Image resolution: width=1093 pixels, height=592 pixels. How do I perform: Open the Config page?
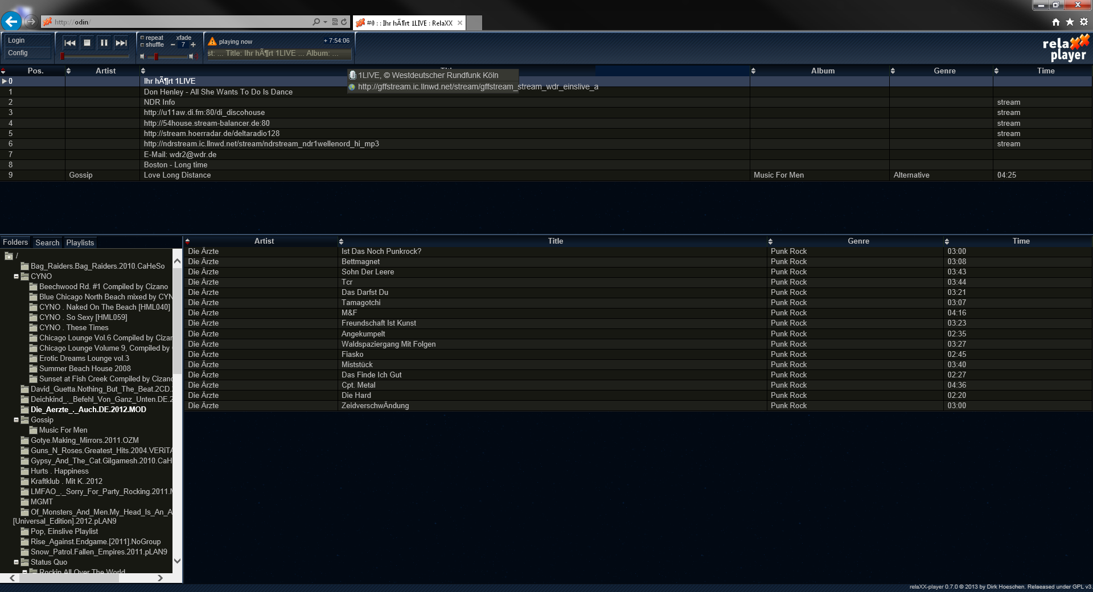pyautogui.click(x=27, y=53)
